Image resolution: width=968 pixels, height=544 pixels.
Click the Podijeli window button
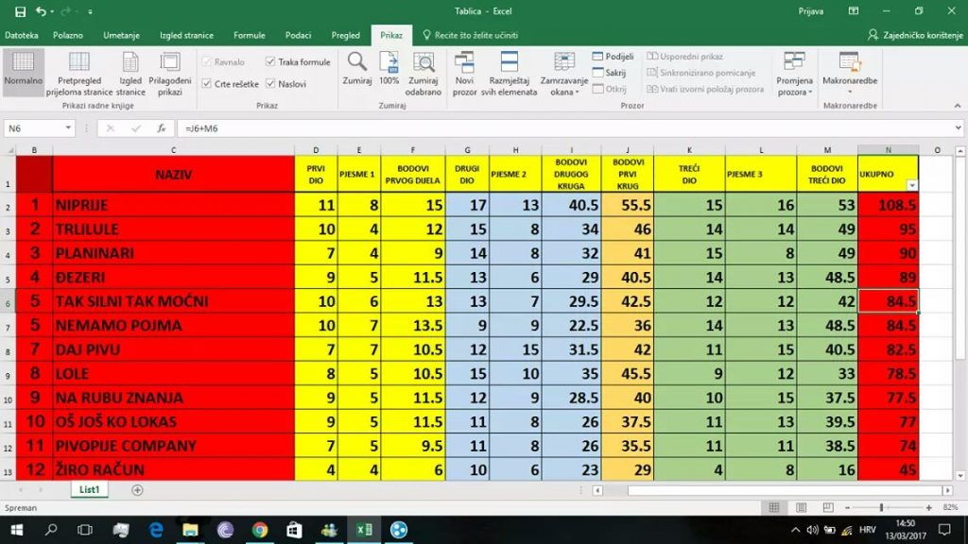[613, 57]
